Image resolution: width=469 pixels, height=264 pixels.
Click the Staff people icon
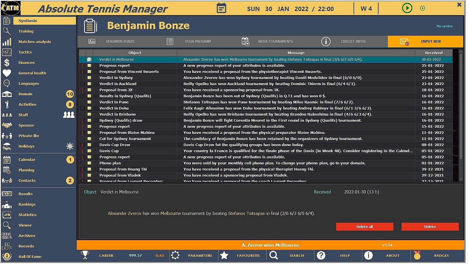pyautogui.click(x=7, y=115)
